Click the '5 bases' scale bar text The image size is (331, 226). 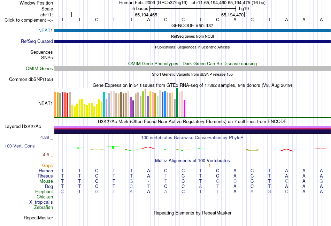tap(140, 9)
